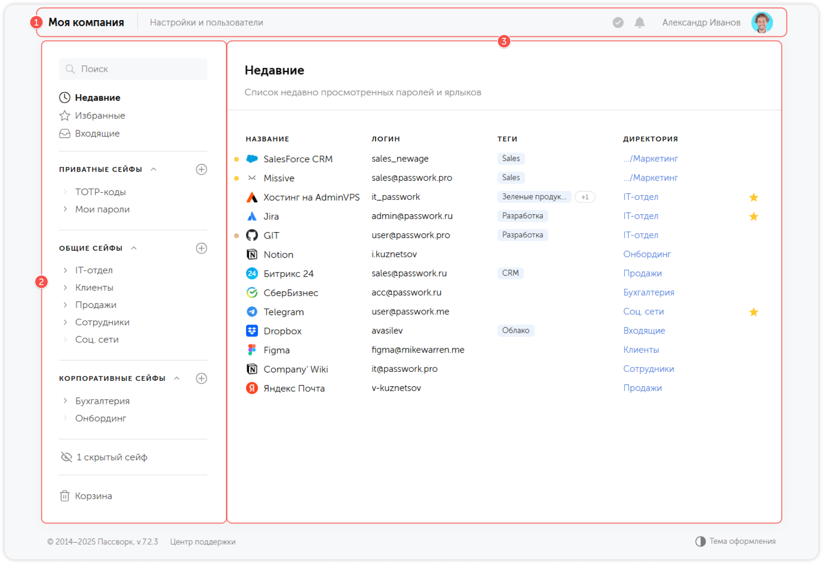Image resolution: width=823 pixels, height=564 pixels.
Task: Open the Моя компания home link
Action: coord(86,22)
